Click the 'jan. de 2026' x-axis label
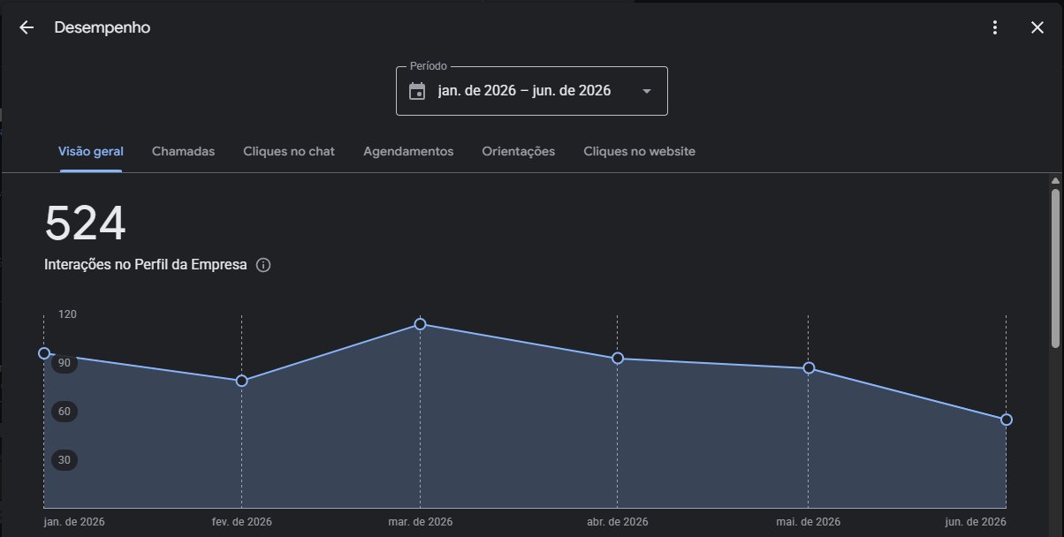This screenshot has height=537, width=1064. (x=74, y=522)
